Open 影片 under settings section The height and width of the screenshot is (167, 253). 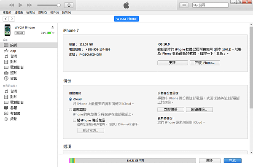29,62
